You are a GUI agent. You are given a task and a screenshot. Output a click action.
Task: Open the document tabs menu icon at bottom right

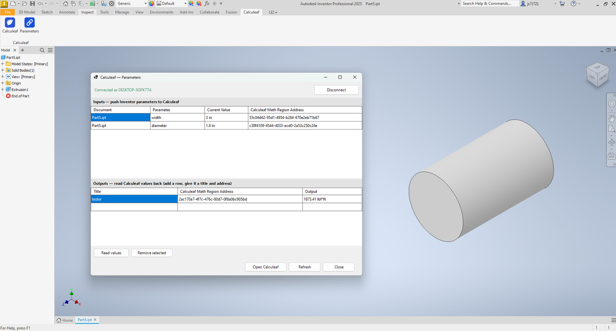pyautogui.click(x=613, y=320)
